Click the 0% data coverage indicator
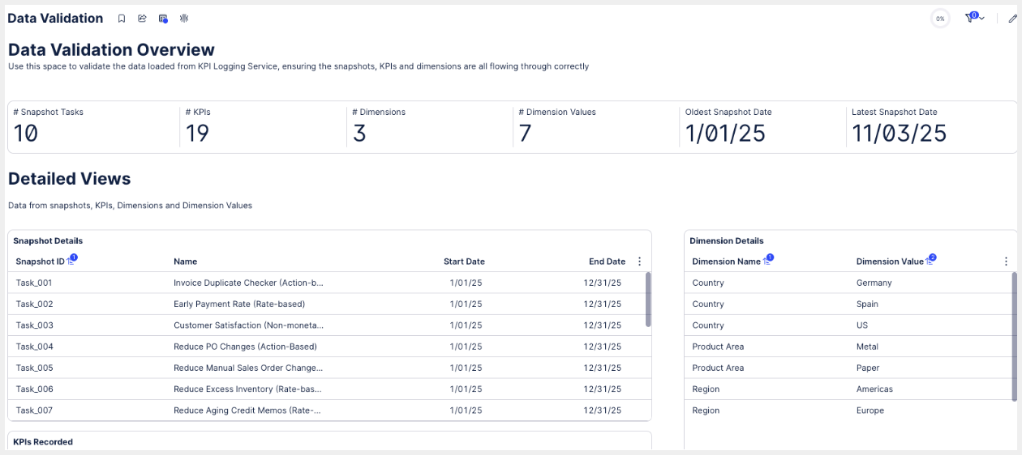The width and height of the screenshot is (1022, 455). [x=940, y=19]
